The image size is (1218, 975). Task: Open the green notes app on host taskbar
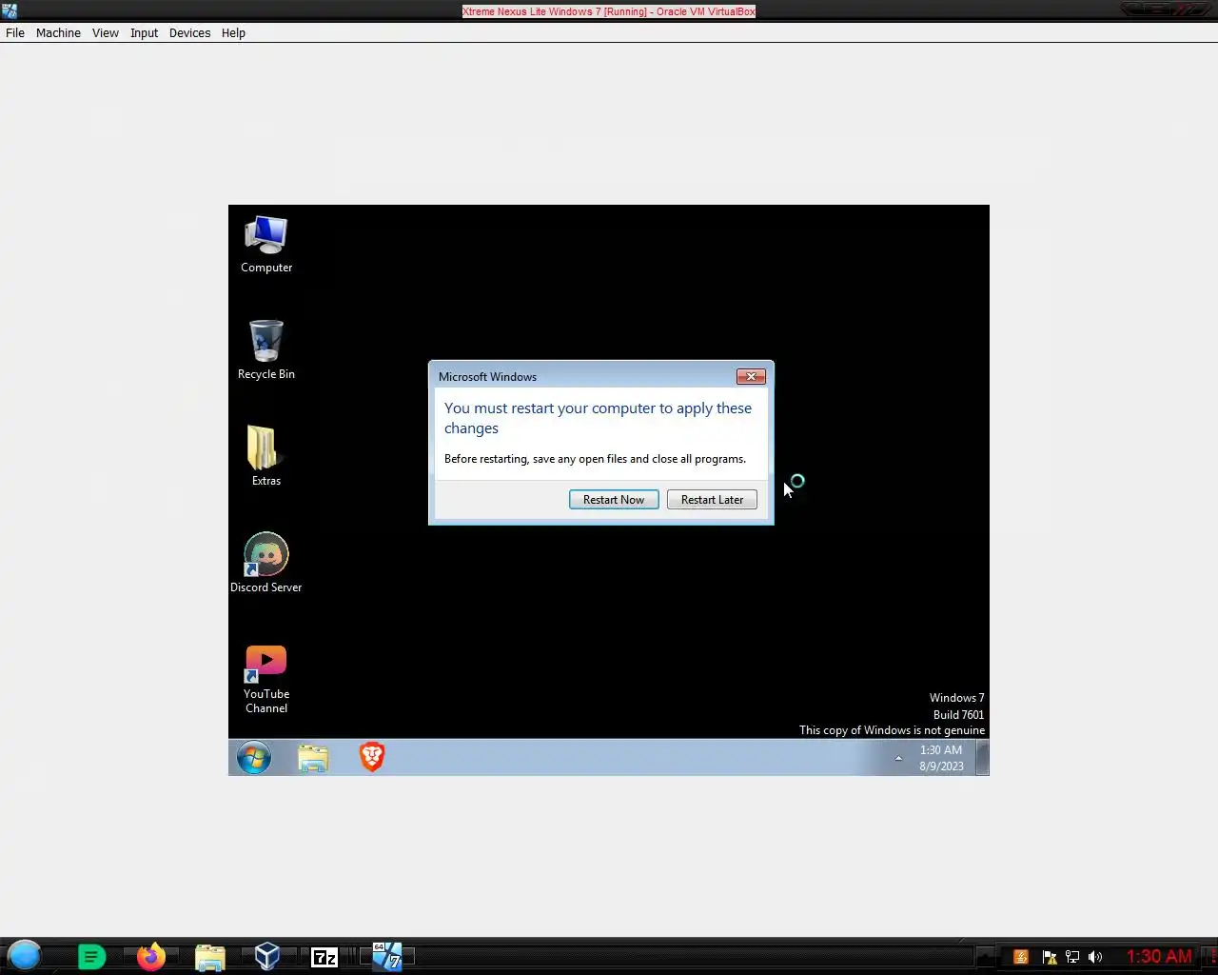pos(91,956)
